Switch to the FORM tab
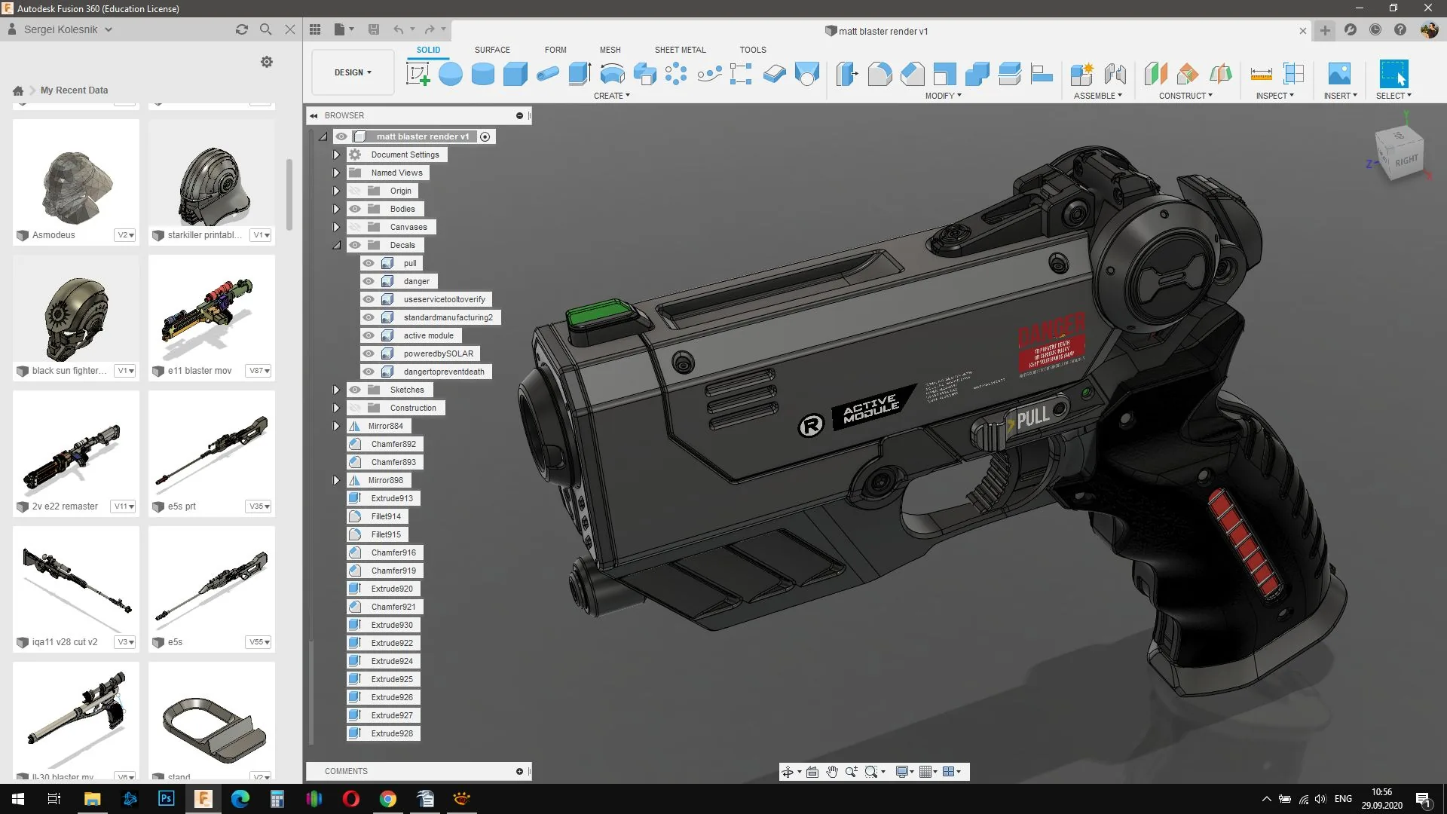 [x=555, y=50]
